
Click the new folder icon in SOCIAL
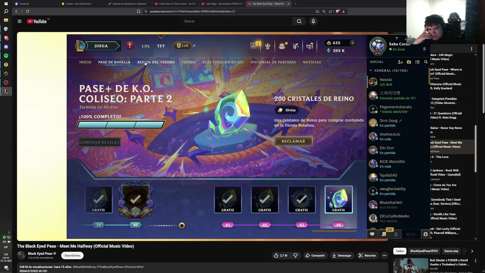point(409,62)
